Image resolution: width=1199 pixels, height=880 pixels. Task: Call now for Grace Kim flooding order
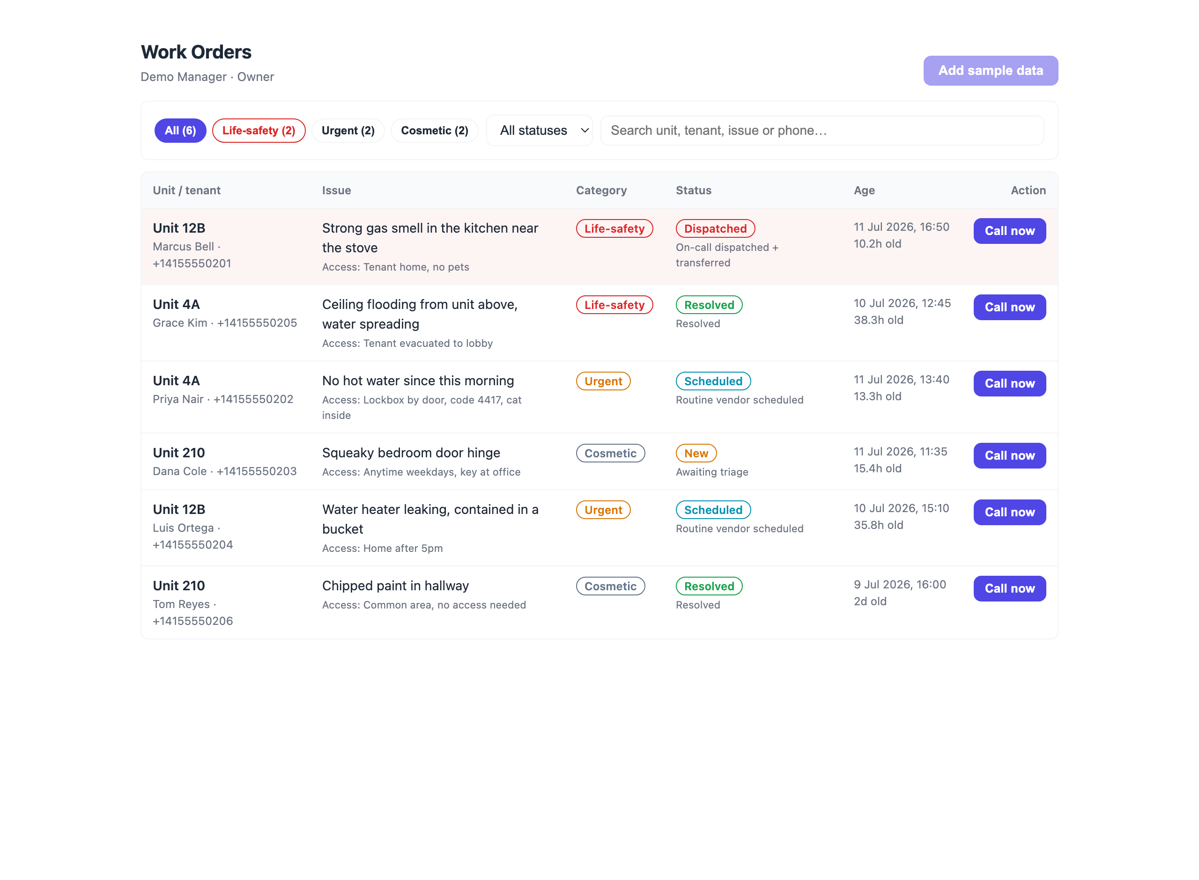click(1009, 307)
